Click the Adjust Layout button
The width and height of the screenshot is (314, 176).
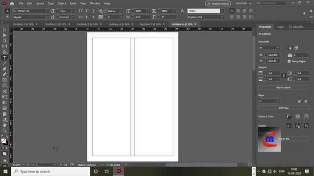284,88
